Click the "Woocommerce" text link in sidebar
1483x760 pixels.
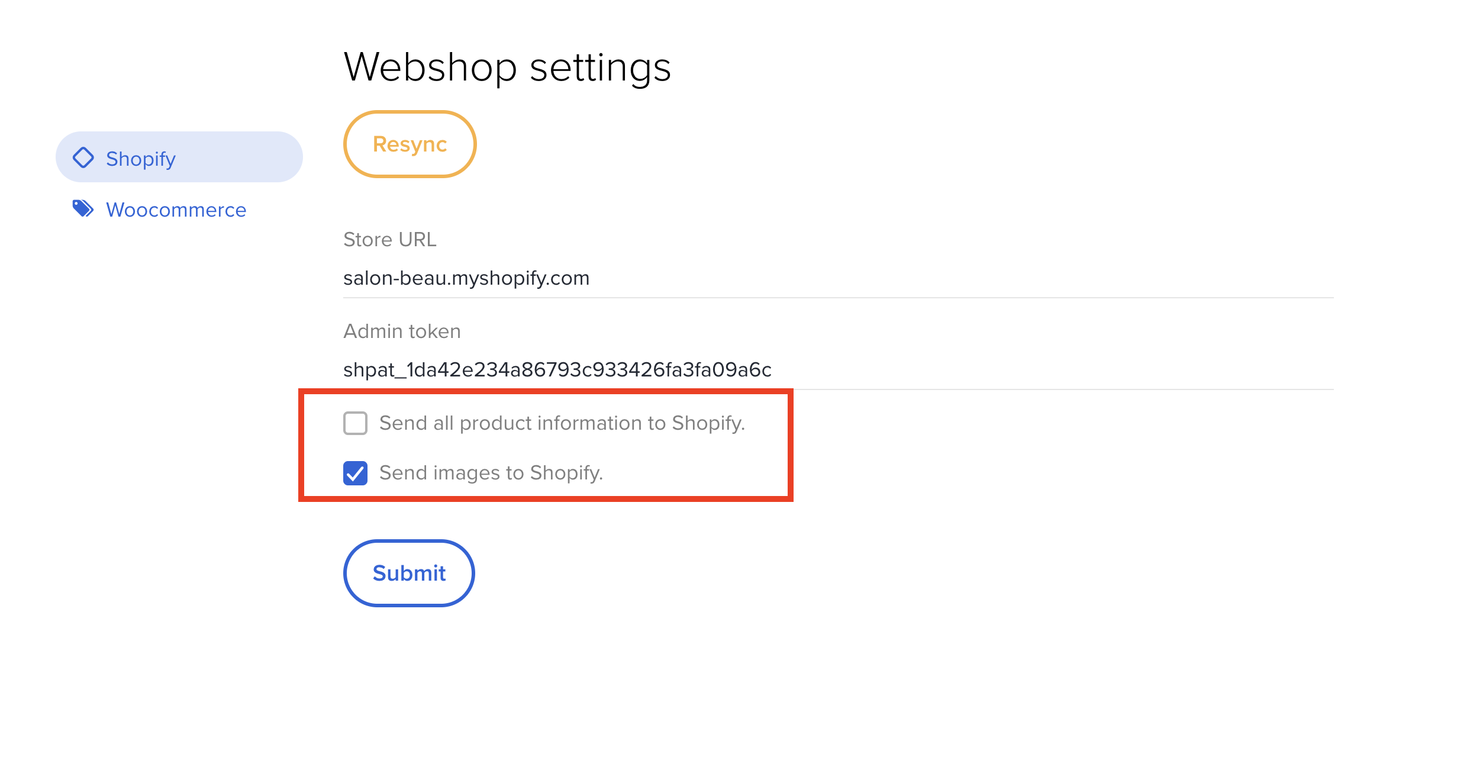coord(176,210)
